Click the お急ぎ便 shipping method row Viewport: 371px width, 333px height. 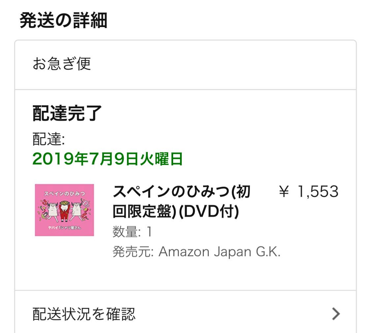click(185, 65)
